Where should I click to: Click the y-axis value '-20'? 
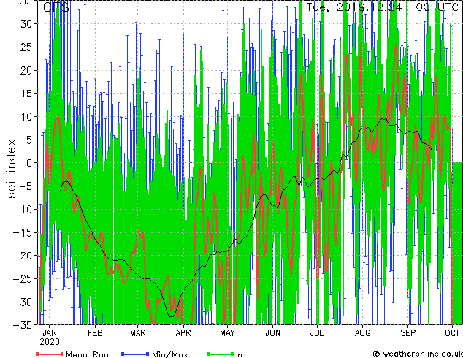click(x=23, y=256)
